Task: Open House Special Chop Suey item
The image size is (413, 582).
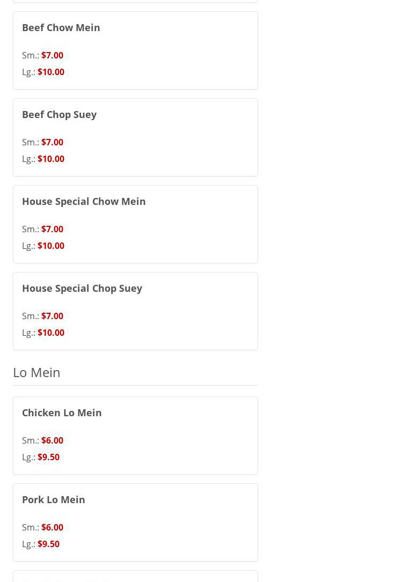Action: tap(82, 288)
